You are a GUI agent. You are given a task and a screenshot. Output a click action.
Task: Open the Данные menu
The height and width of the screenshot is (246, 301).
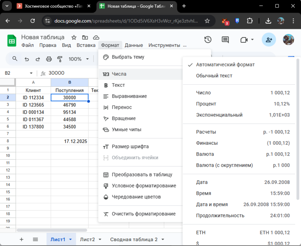[x=133, y=45]
